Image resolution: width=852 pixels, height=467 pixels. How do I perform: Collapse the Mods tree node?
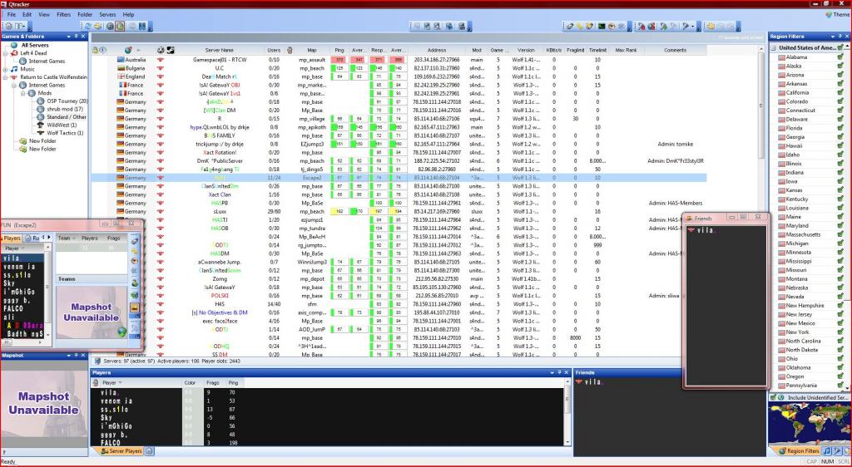[x=23, y=93]
